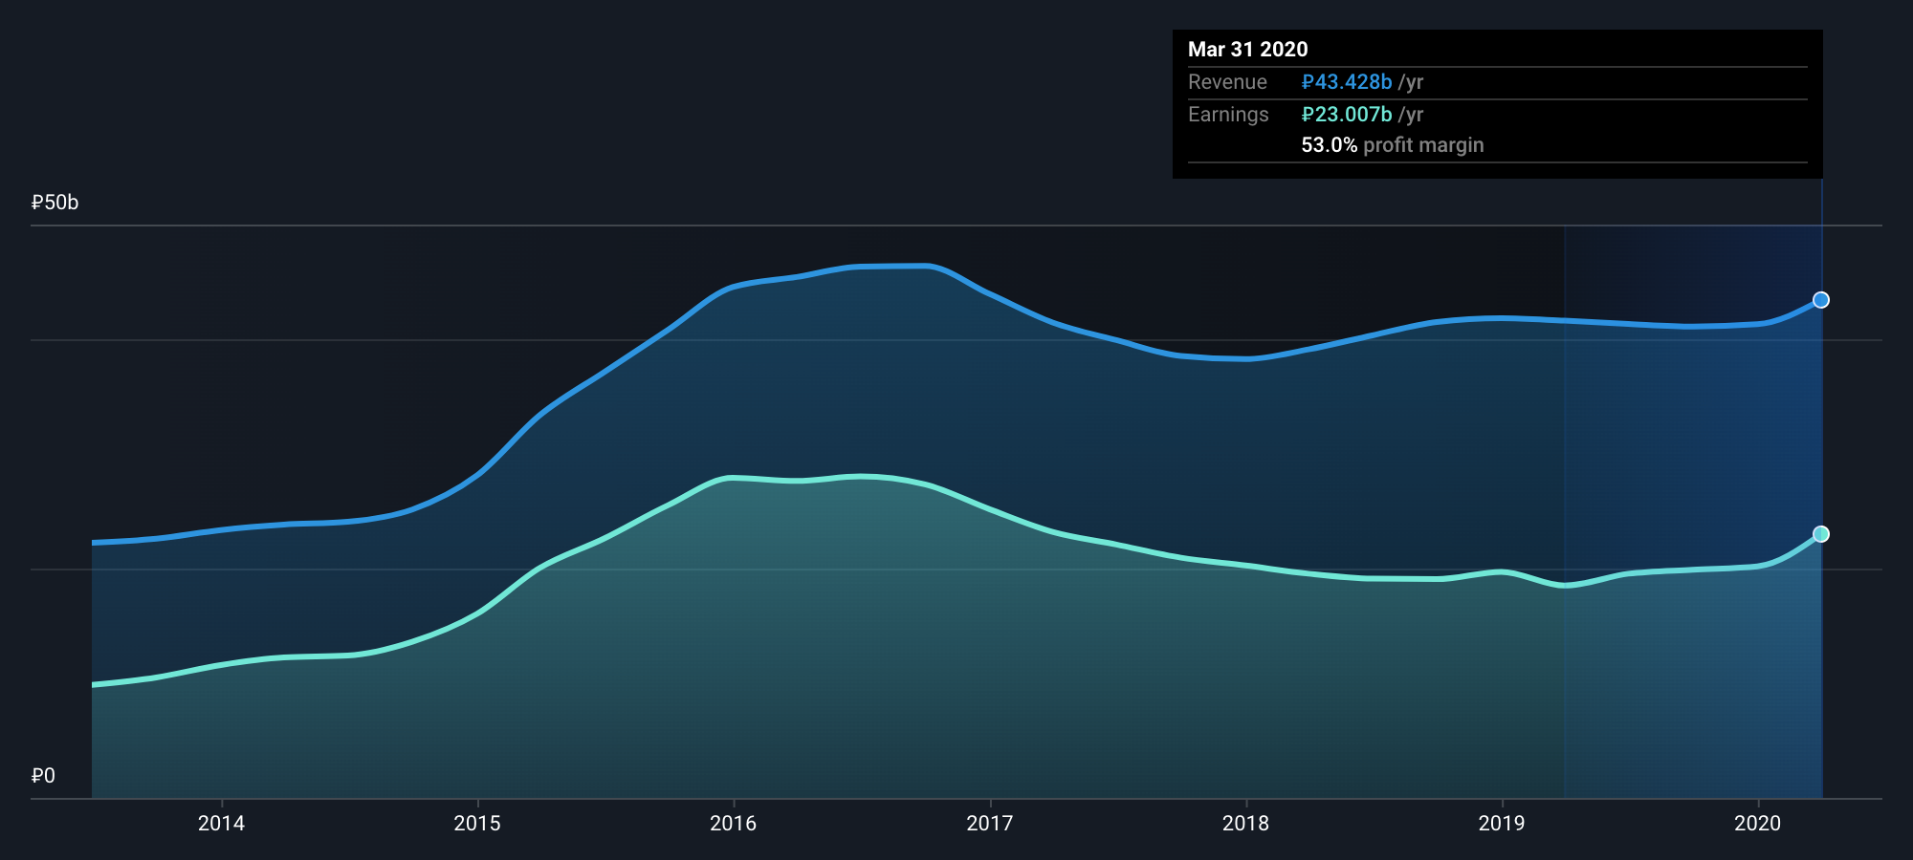Image resolution: width=1913 pixels, height=860 pixels.
Task: Click the blue revenue data point marker
Action: (x=1821, y=300)
